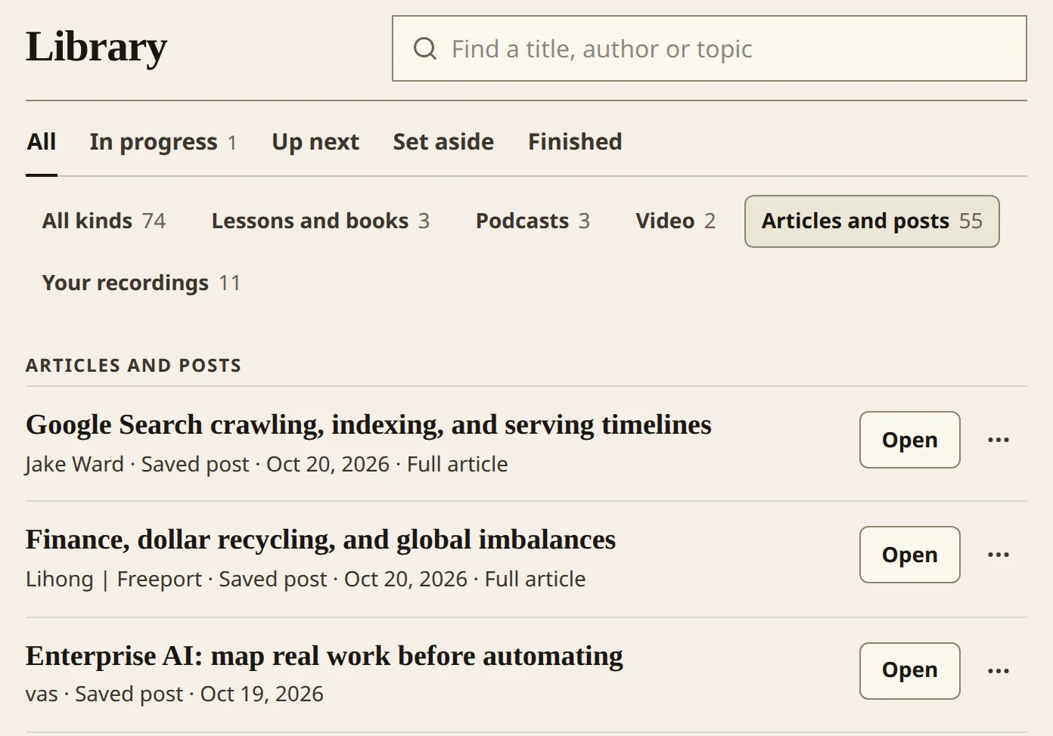Open the Enterprise AI post

[x=910, y=671]
